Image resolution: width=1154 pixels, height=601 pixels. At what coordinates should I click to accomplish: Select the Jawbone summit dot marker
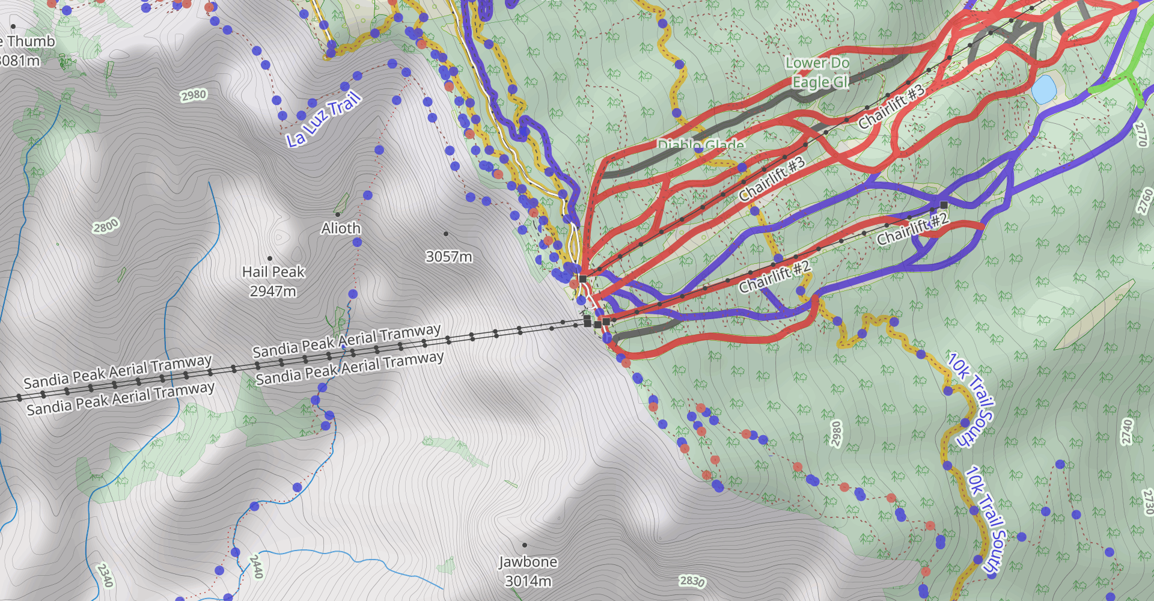pyautogui.click(x=525, y=545)
